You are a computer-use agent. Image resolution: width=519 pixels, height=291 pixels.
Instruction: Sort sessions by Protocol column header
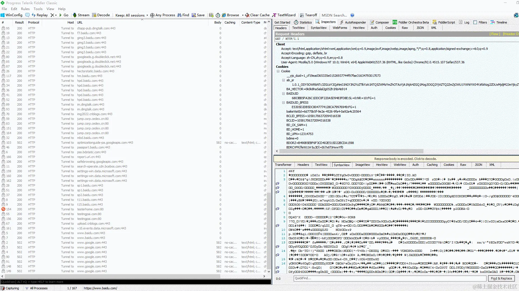pyautogui.click(x=34, y=22)
